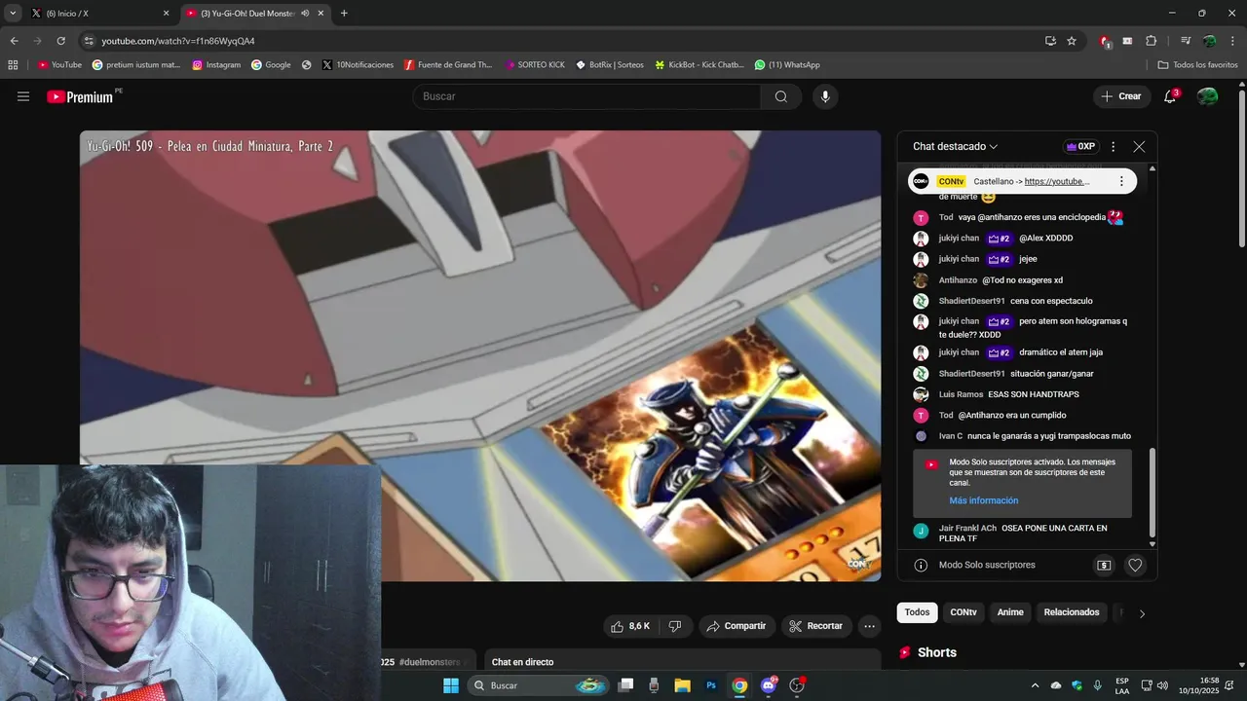Open Más información link in chat
This screenshot has height=701, width=1247.
tap(984, 500)
